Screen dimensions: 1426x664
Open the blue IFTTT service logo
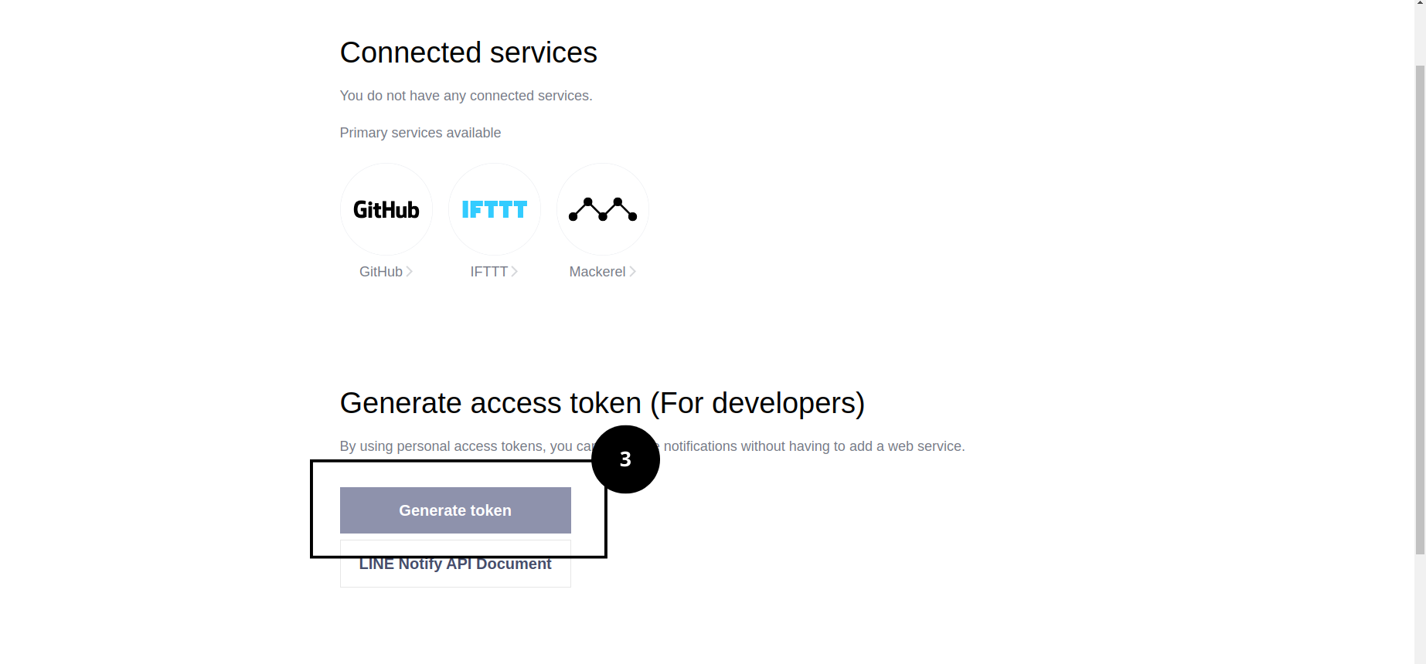[x=494, y=209]
